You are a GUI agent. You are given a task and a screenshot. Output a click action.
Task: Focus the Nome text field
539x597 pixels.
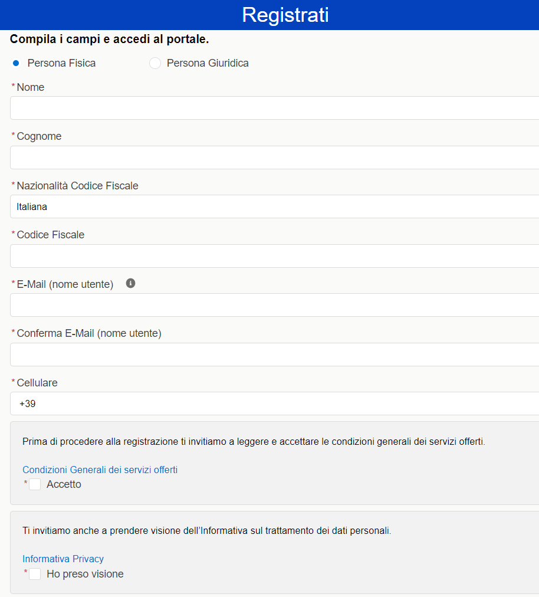[x=274, y=109]
